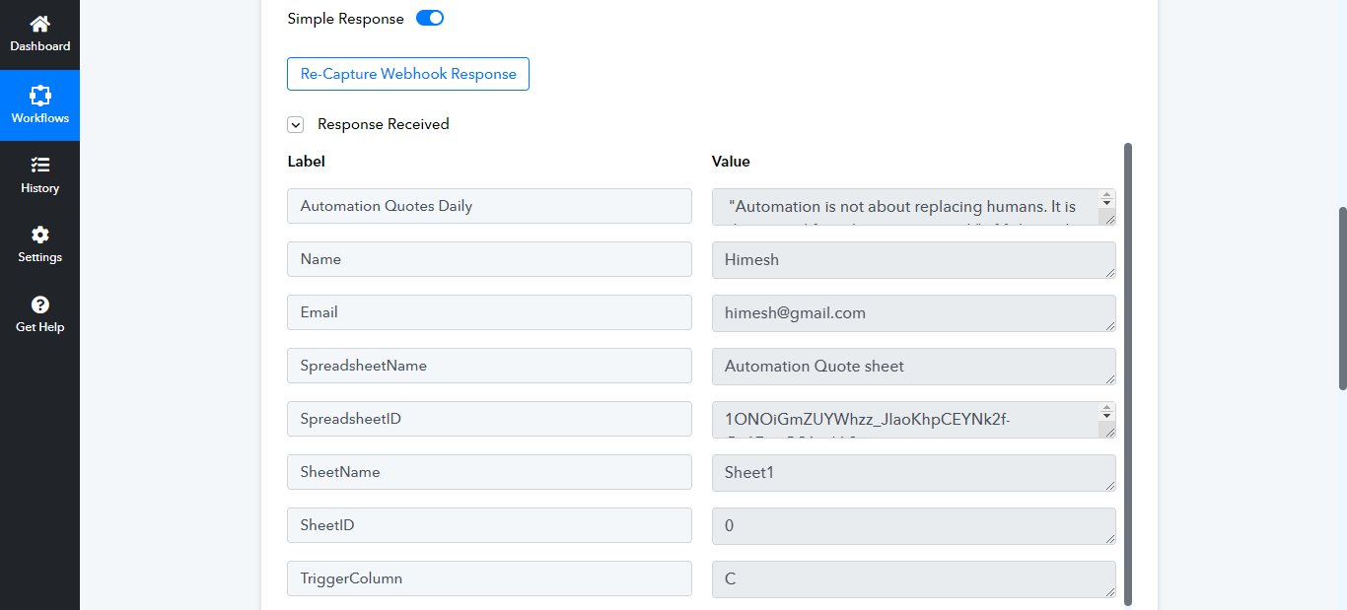Click the page's outer vertical scrollbar
The image size is (1347, 610).
(x=1342, y=298)
